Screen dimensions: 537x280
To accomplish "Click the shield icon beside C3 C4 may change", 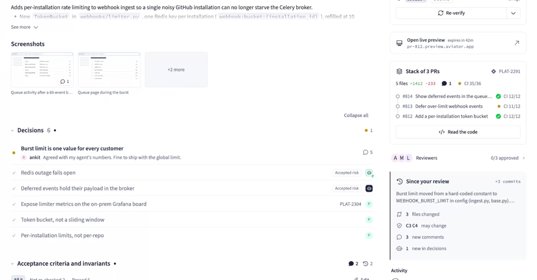I will 399,225.
